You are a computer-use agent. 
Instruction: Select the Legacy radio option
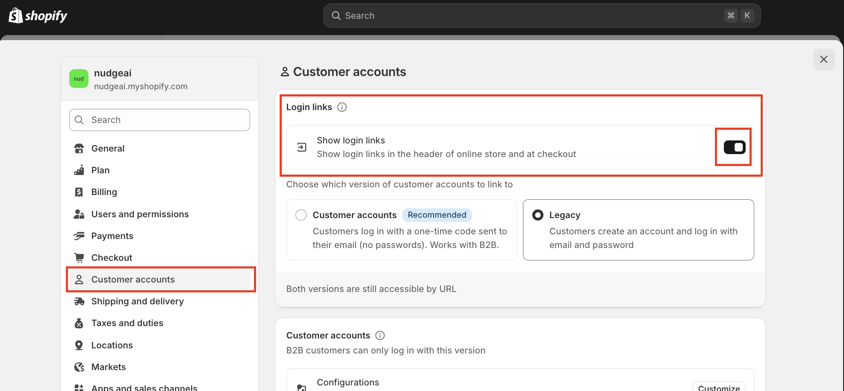538,215
